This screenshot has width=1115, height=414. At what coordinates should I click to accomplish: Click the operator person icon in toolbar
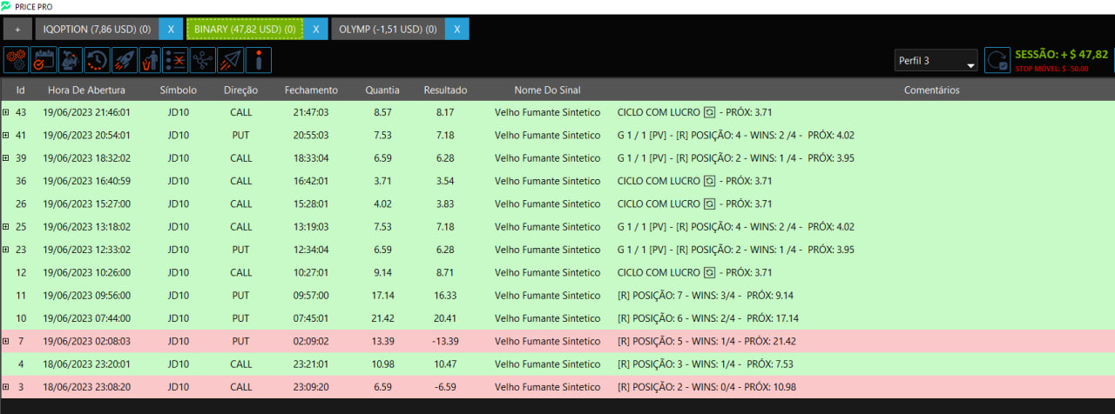(x=71, y=60)
